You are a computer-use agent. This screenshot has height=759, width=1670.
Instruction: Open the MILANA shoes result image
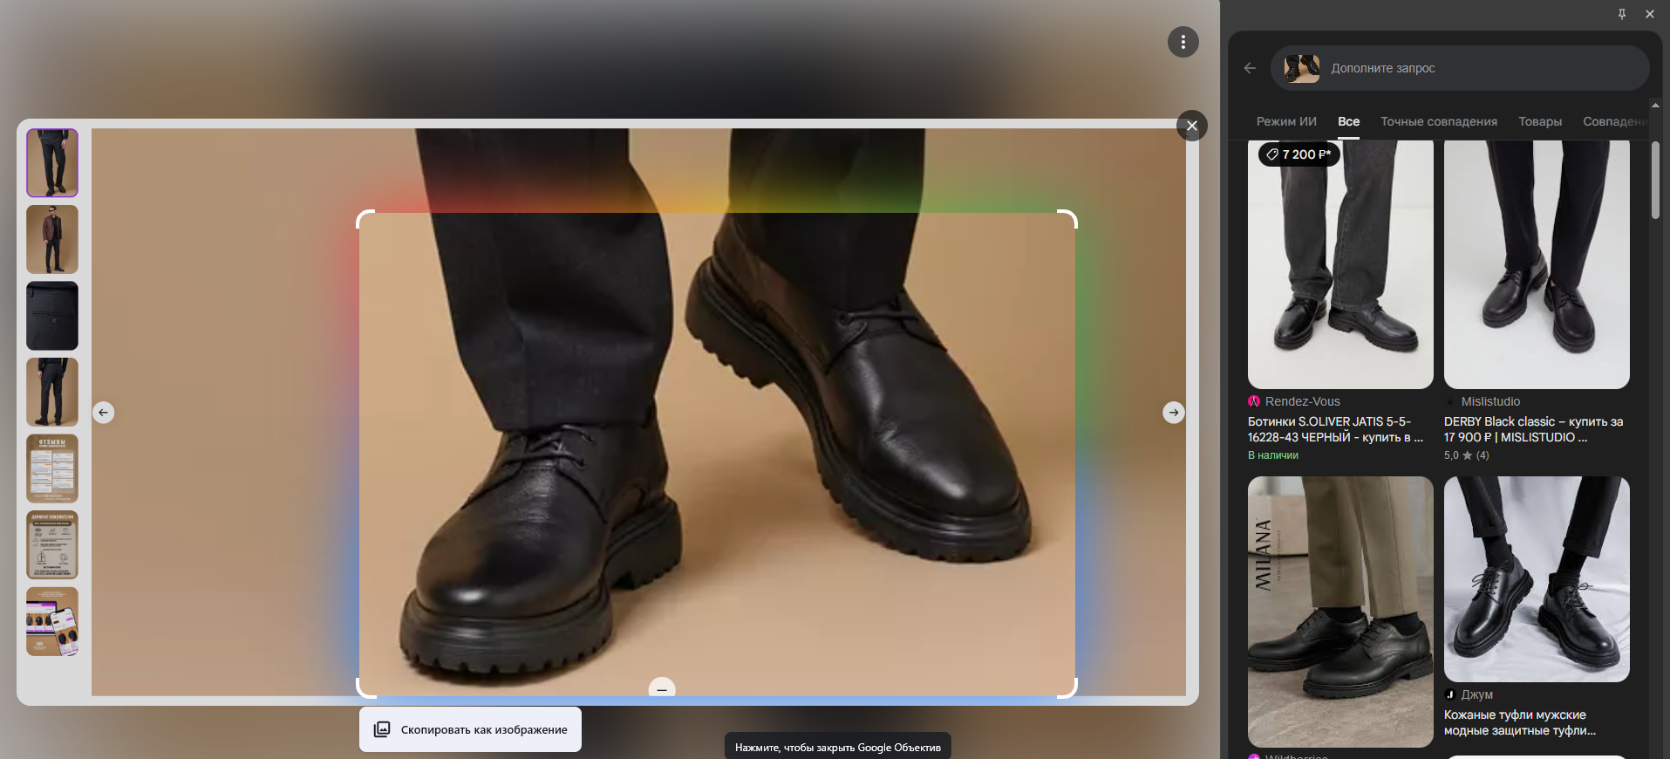coord(1340,612)
